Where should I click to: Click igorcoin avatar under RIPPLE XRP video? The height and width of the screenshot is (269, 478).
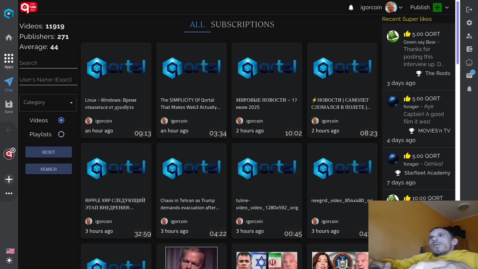tap(89, 221)
